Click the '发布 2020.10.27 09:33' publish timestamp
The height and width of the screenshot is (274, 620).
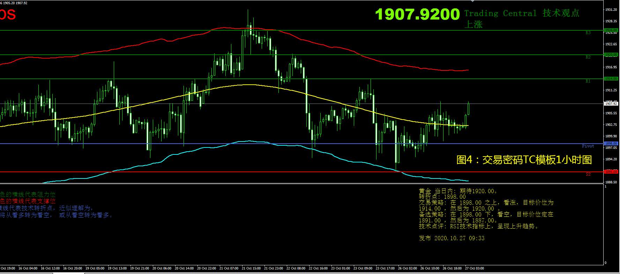point(452,238)
